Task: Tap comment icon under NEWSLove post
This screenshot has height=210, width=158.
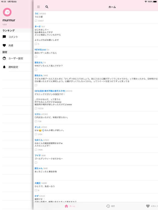Action: (36, 57)
